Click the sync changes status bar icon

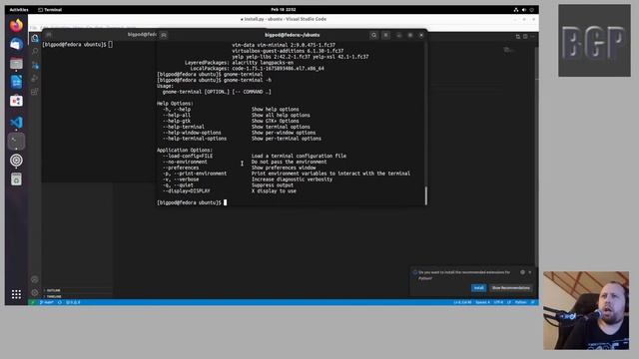(60, 302)
